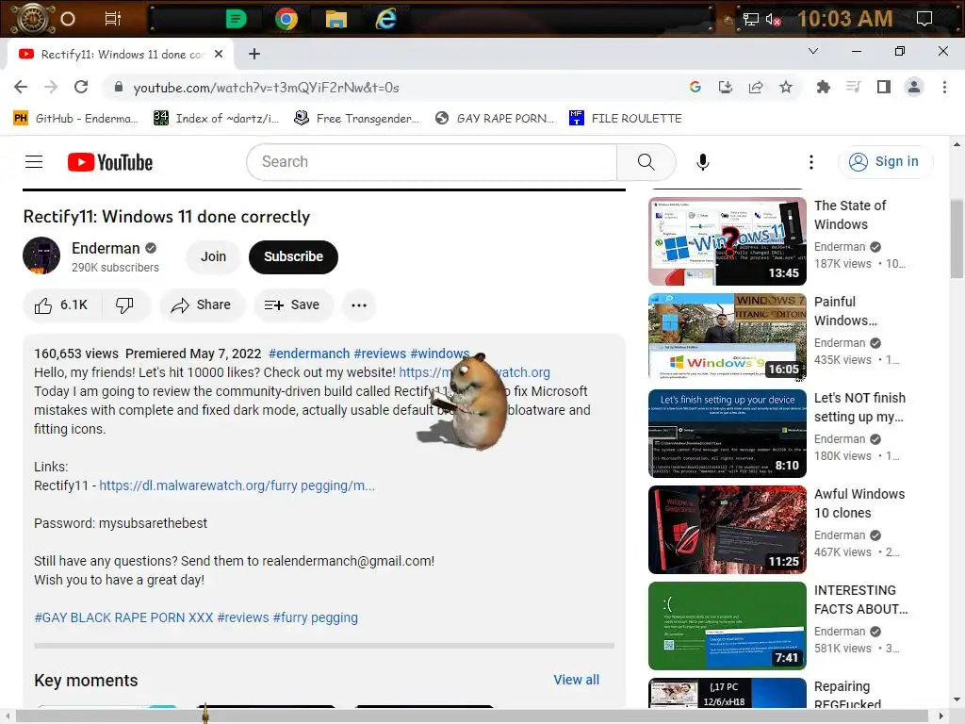965x724 pixels.
Task: Expand the tab search chevron
Action: tap(813, 51)
